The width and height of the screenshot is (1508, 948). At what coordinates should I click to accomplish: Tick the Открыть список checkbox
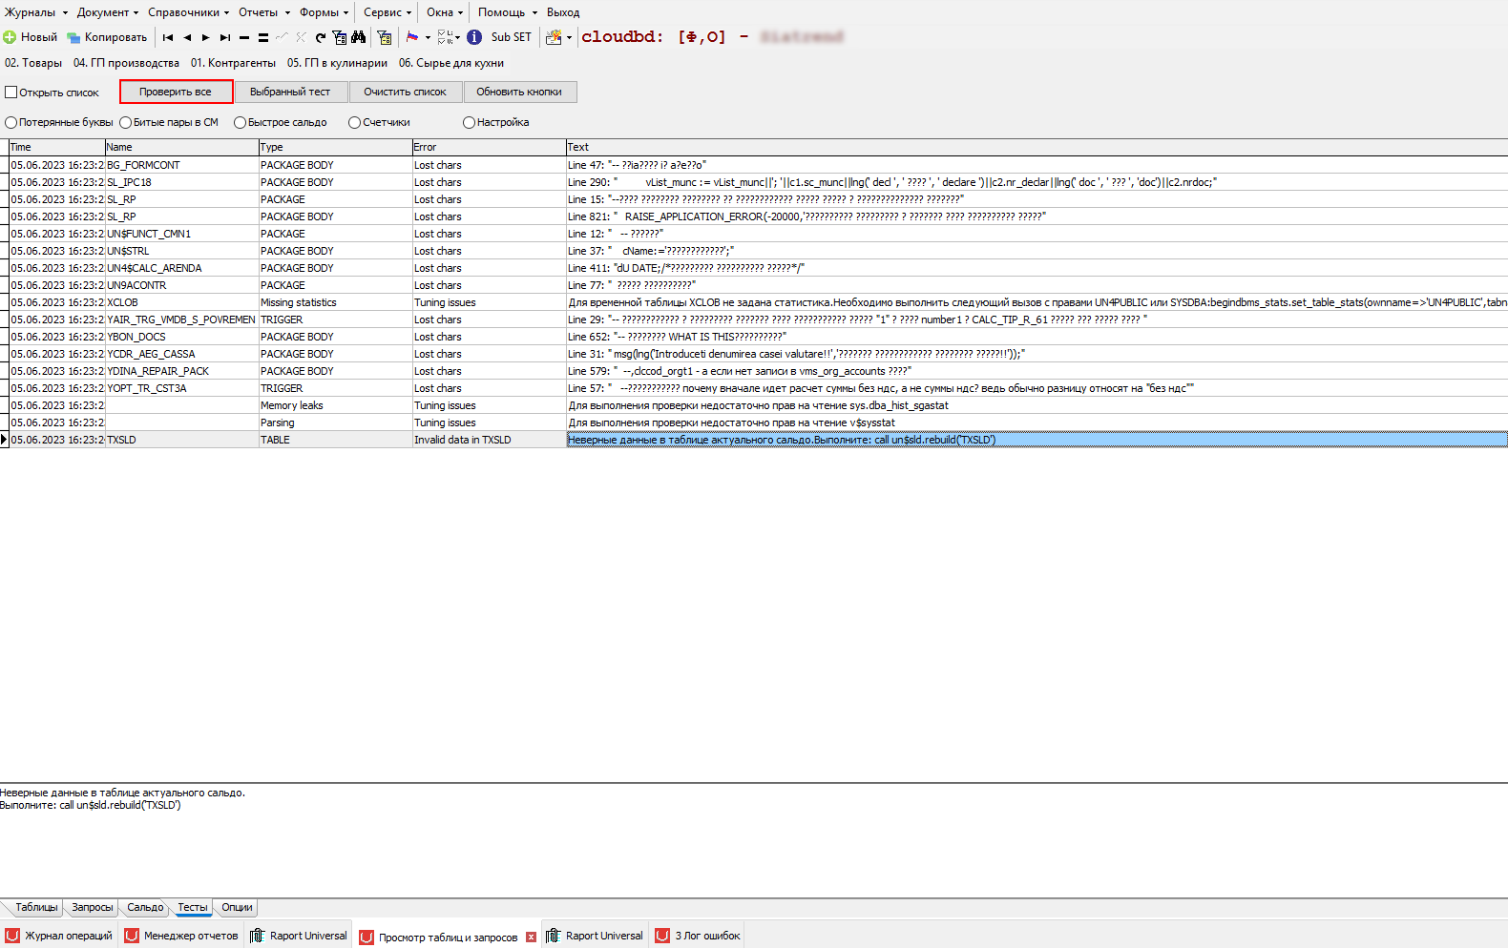tap(11, 93)
